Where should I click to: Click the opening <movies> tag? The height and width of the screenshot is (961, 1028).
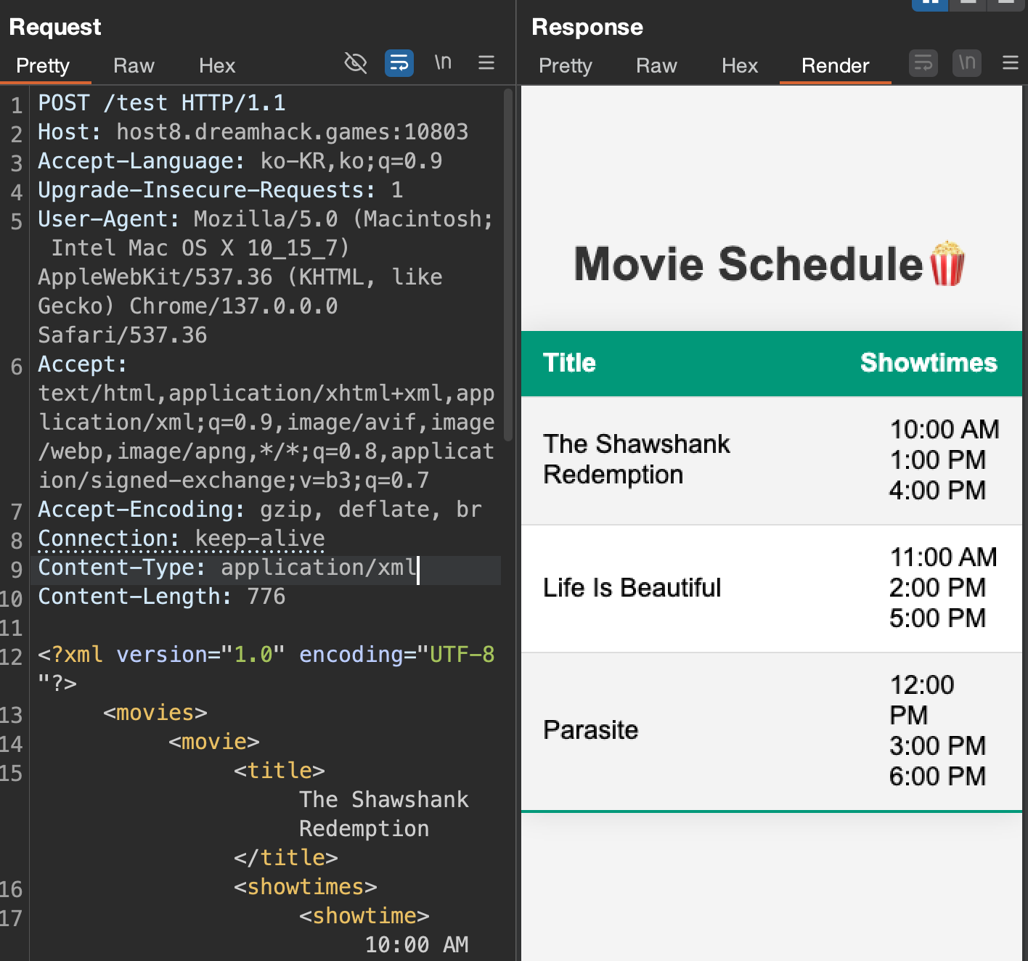(155, 713)
